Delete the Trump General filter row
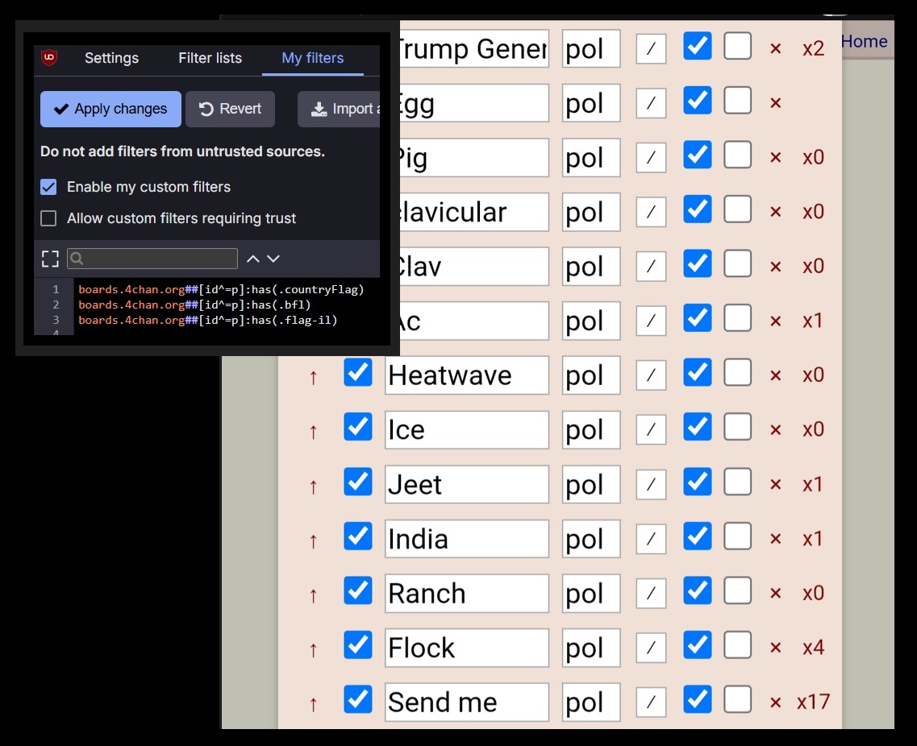Screen dimensions: 917x746 click(776, 48)
